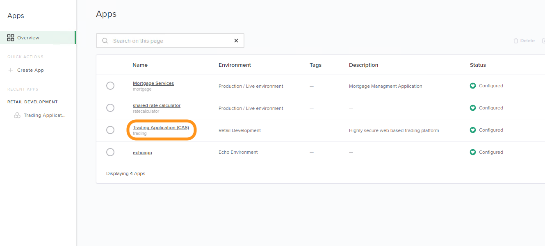Image resolution: width=545 pixels, height=246 pixels.
Task: Click the ratecalculator subtitle text
Action: pos(146,111)
